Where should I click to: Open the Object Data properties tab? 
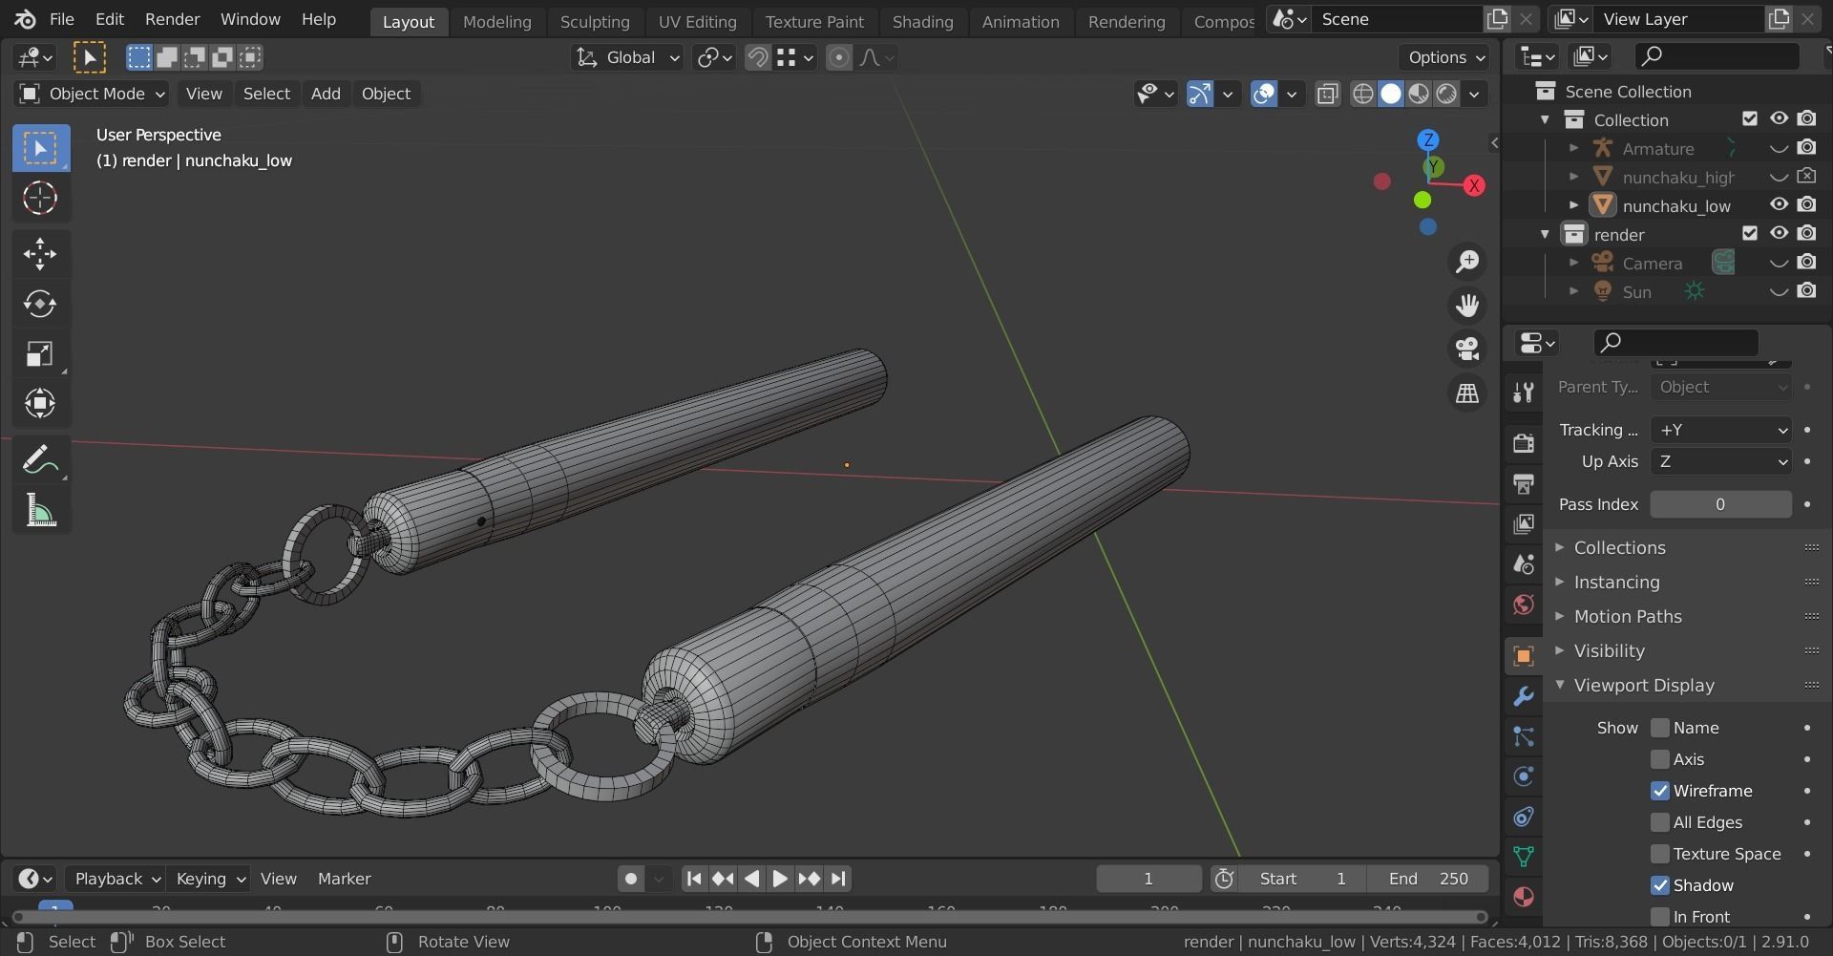1524,857
